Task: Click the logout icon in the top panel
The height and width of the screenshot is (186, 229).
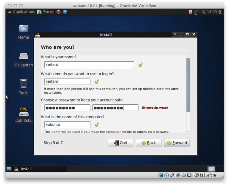Action: pos(220,12)
